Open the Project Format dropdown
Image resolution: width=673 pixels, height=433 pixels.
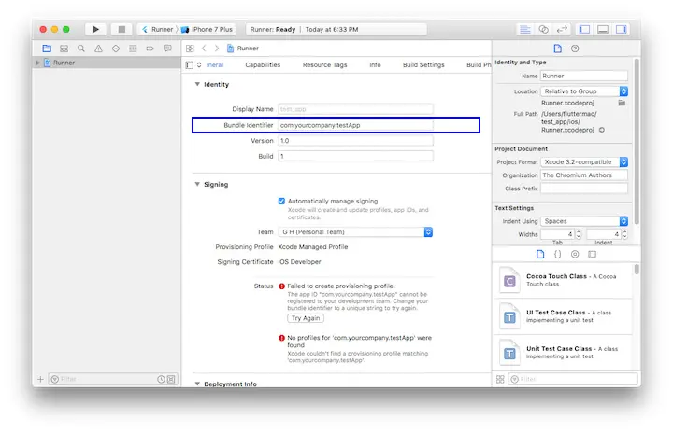tap(584, 162)
